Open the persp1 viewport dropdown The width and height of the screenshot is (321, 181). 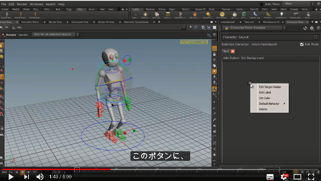186,42
